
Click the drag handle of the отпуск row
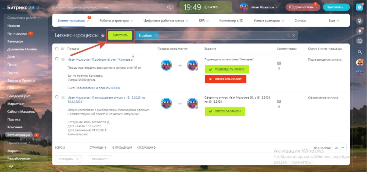tap(63, 98)
